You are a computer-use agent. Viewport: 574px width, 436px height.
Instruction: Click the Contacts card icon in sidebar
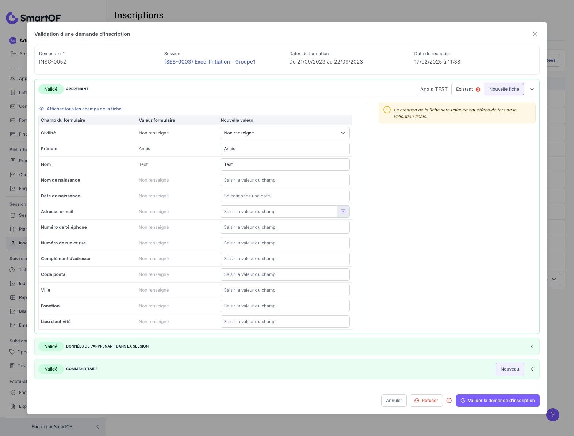(x=13, y=106)
